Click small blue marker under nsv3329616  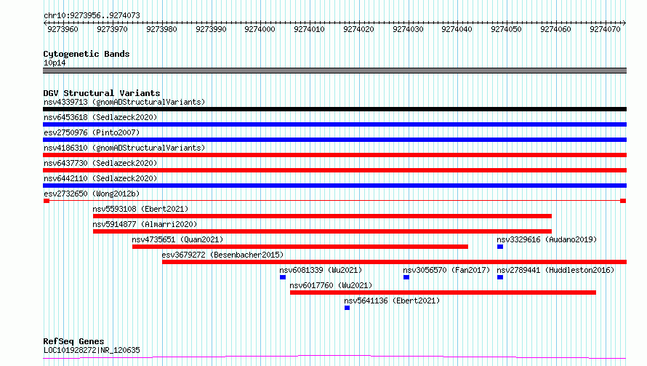pyautogui.click(x=500, y=247)
